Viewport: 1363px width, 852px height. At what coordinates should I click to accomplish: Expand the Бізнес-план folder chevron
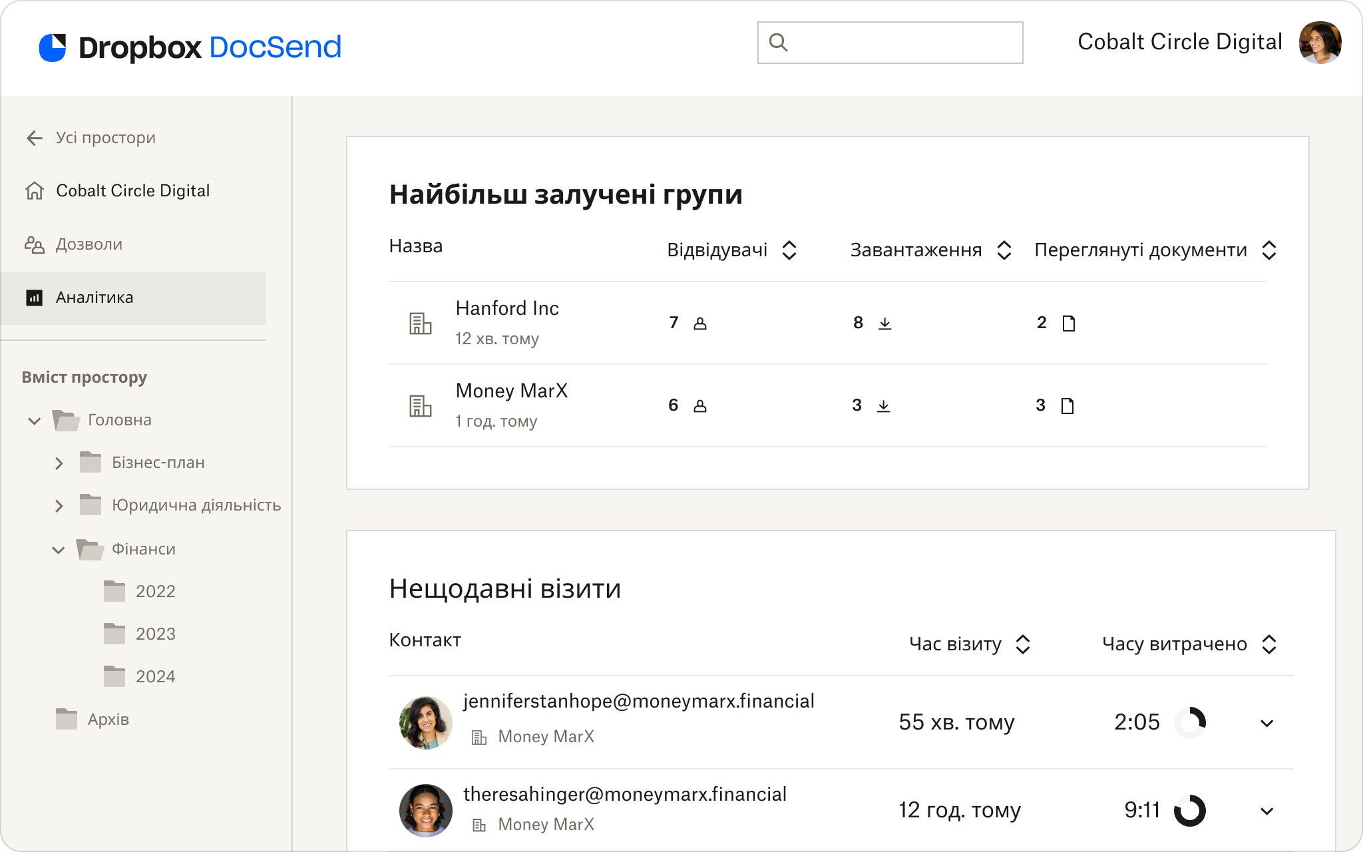(59, 463)
